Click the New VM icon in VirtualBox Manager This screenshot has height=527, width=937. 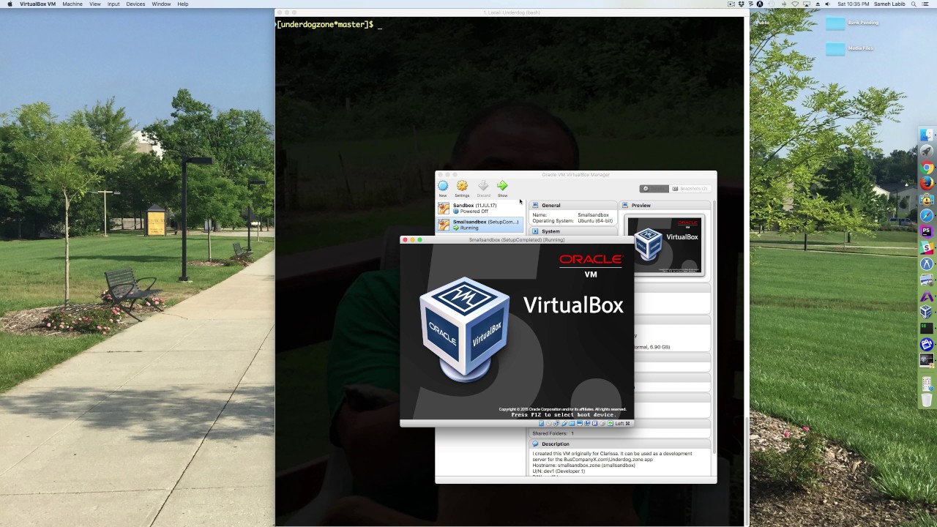point(443,186)
